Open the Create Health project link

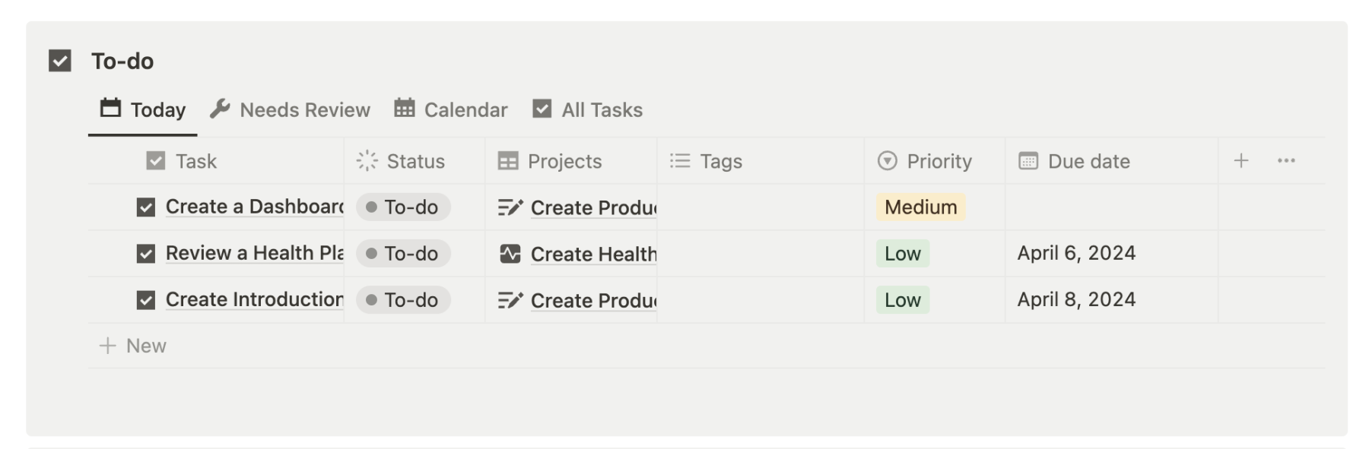click(x=593, y=255)
